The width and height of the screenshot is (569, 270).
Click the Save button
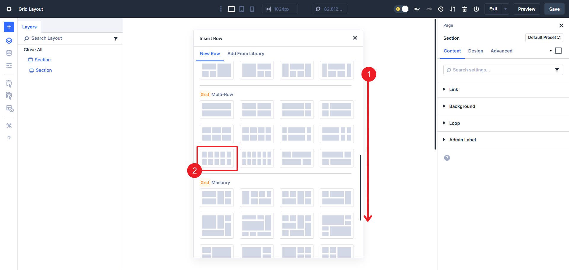click(554, 9)
